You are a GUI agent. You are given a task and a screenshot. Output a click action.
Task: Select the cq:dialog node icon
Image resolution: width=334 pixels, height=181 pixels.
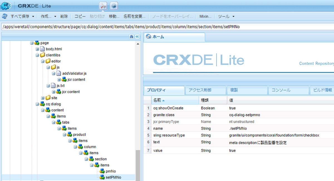(x=43, y=104)
